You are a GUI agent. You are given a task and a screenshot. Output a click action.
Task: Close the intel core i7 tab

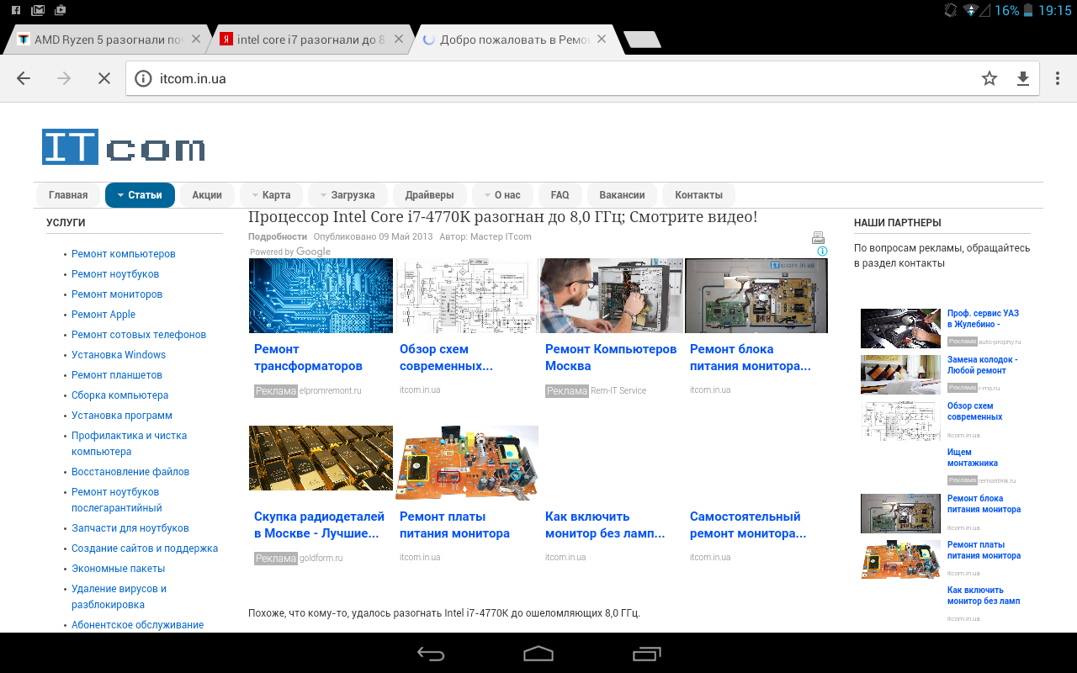399,39
